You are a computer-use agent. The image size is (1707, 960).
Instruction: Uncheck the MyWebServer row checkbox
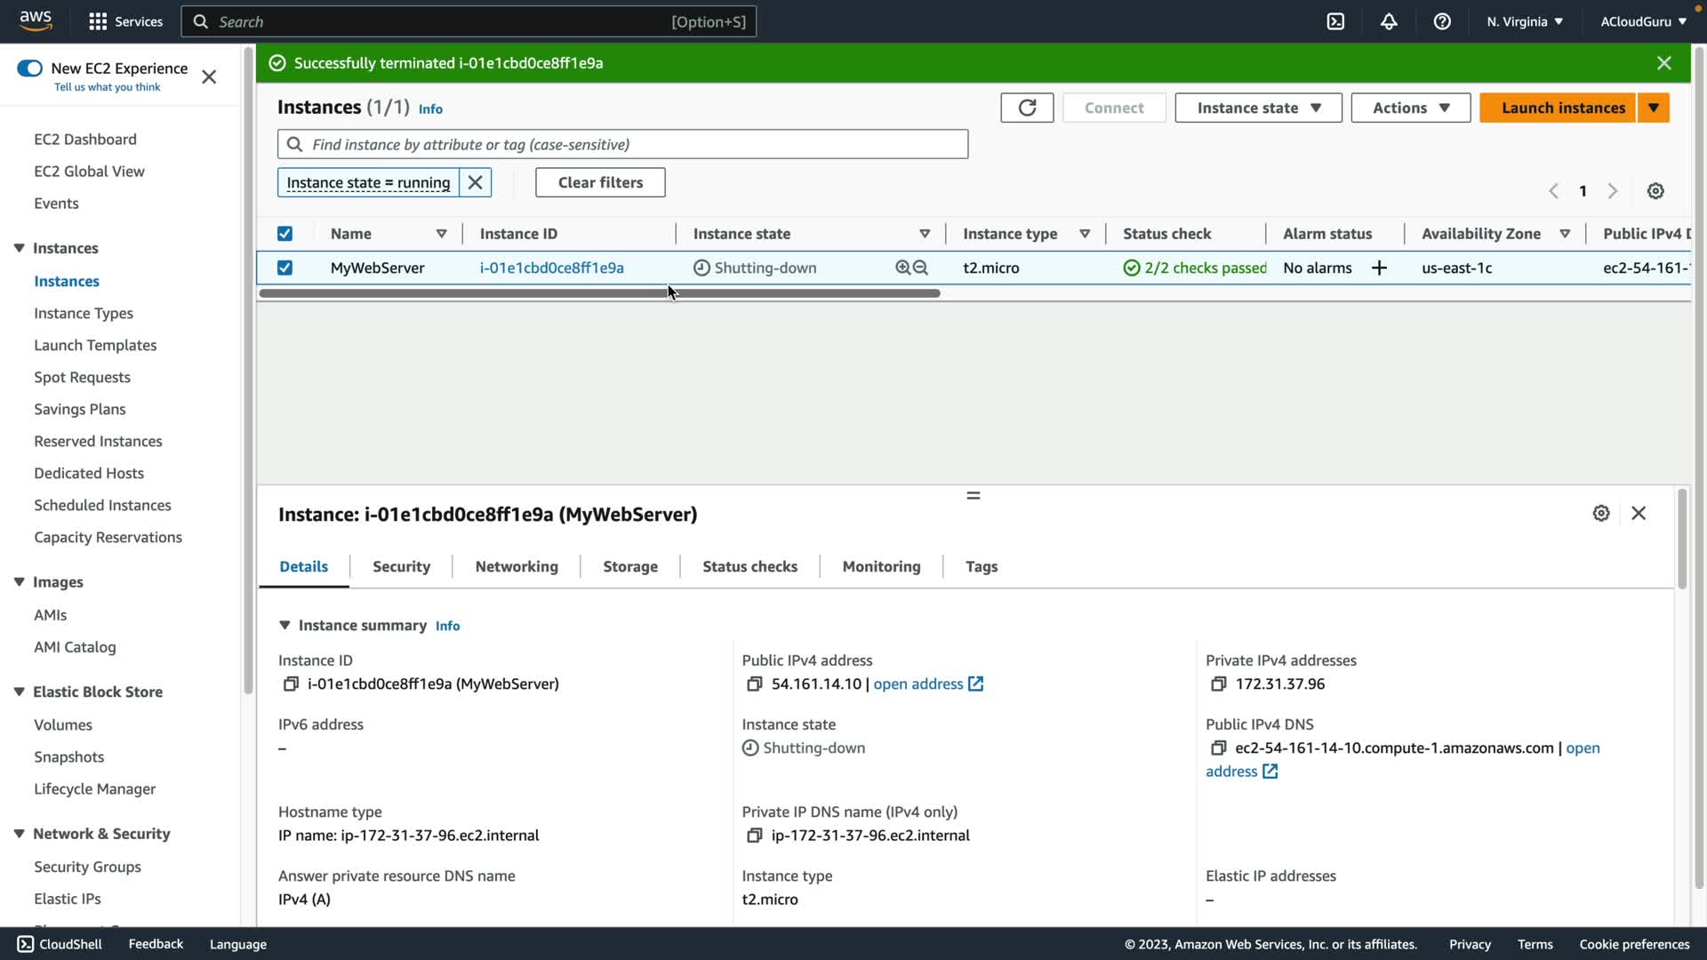(x=284, y=268)
